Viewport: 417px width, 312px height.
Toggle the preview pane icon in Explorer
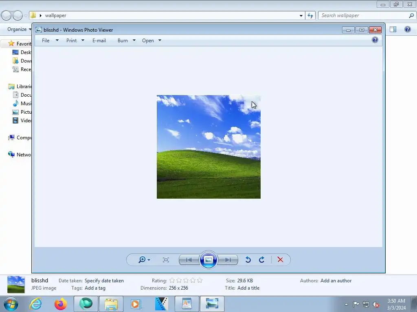393,29
